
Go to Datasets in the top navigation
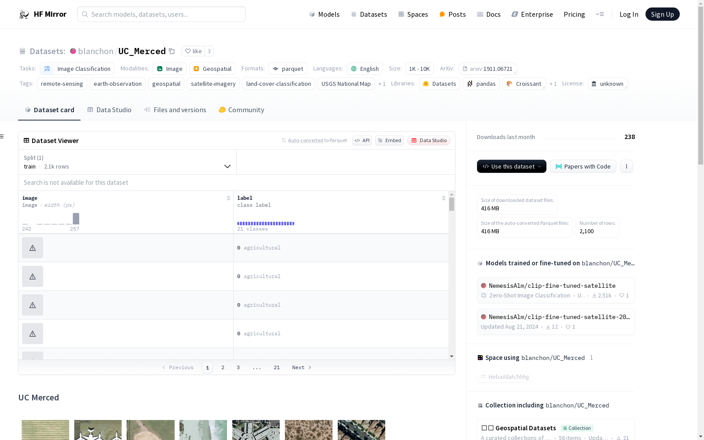tap(369, 14)
